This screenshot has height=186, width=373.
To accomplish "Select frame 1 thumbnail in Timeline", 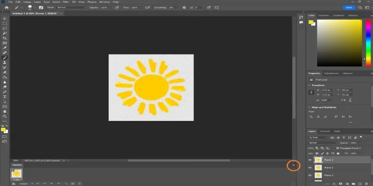I will (x=17, y=173).
